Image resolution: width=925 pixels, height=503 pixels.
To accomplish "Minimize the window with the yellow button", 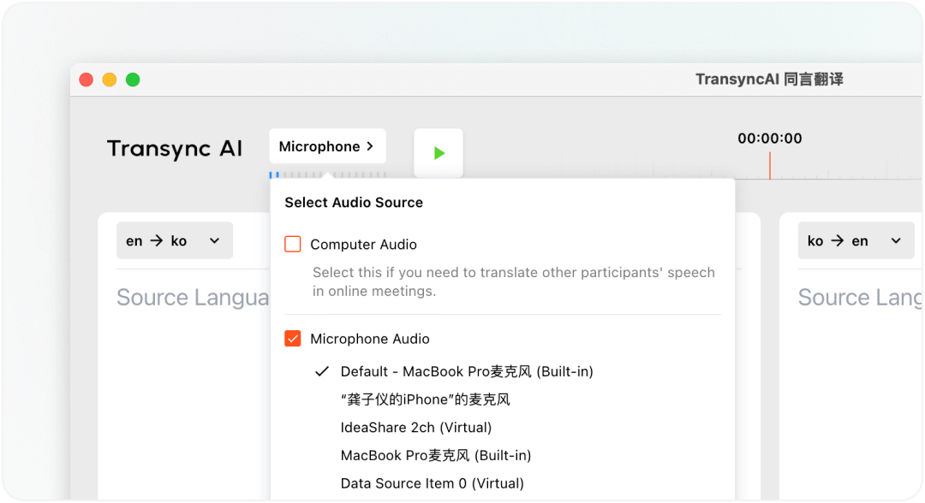I will [109, 80].
